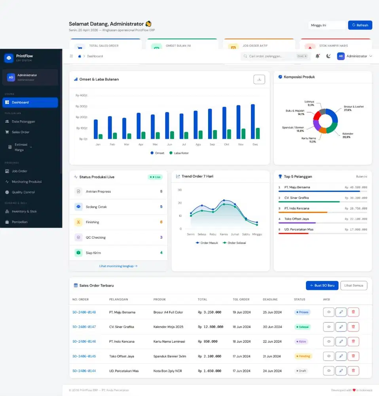
Task: Edit order SO-2406-0148 with pencil icon
Action: click(x=341, y=312)
